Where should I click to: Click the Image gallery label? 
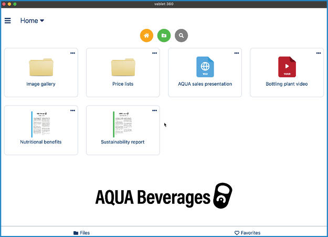point(41,84)
